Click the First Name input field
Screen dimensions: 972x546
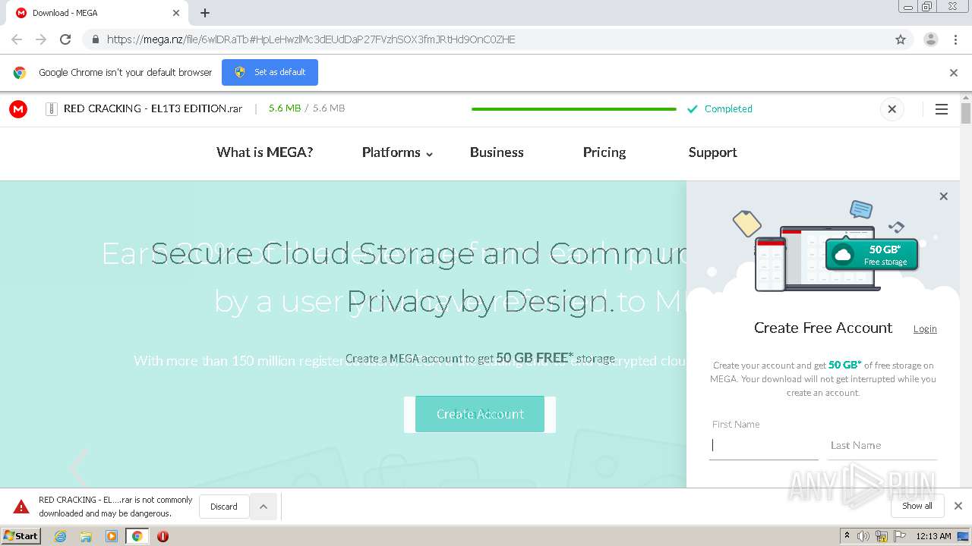764,446
